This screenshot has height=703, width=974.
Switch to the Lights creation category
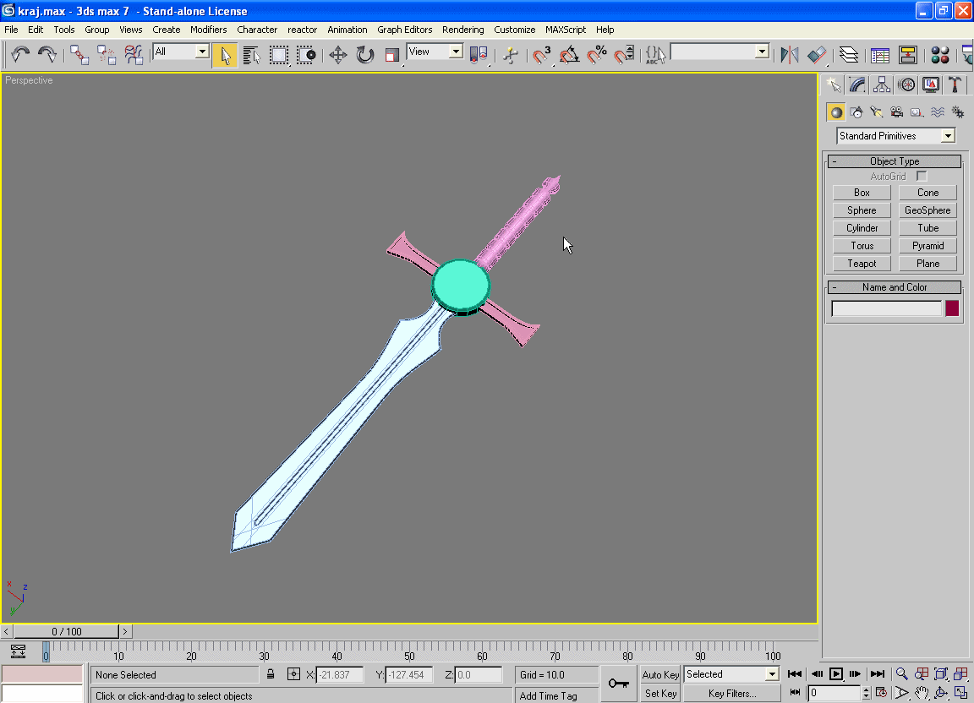tap(877, 112)
